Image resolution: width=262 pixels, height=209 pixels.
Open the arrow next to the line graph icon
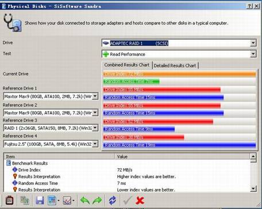click(74, 200)
